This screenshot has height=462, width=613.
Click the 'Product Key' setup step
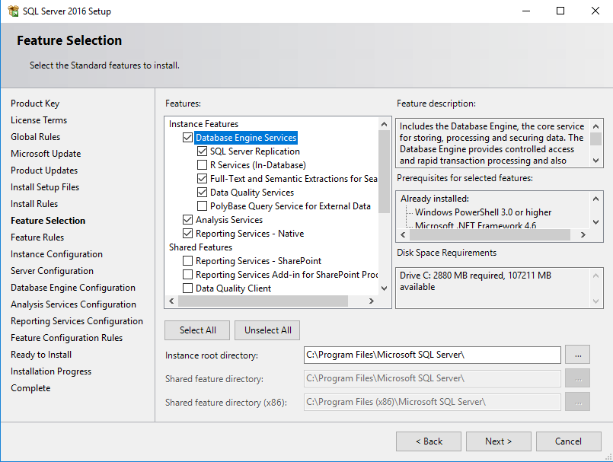[x=35, y=104]
